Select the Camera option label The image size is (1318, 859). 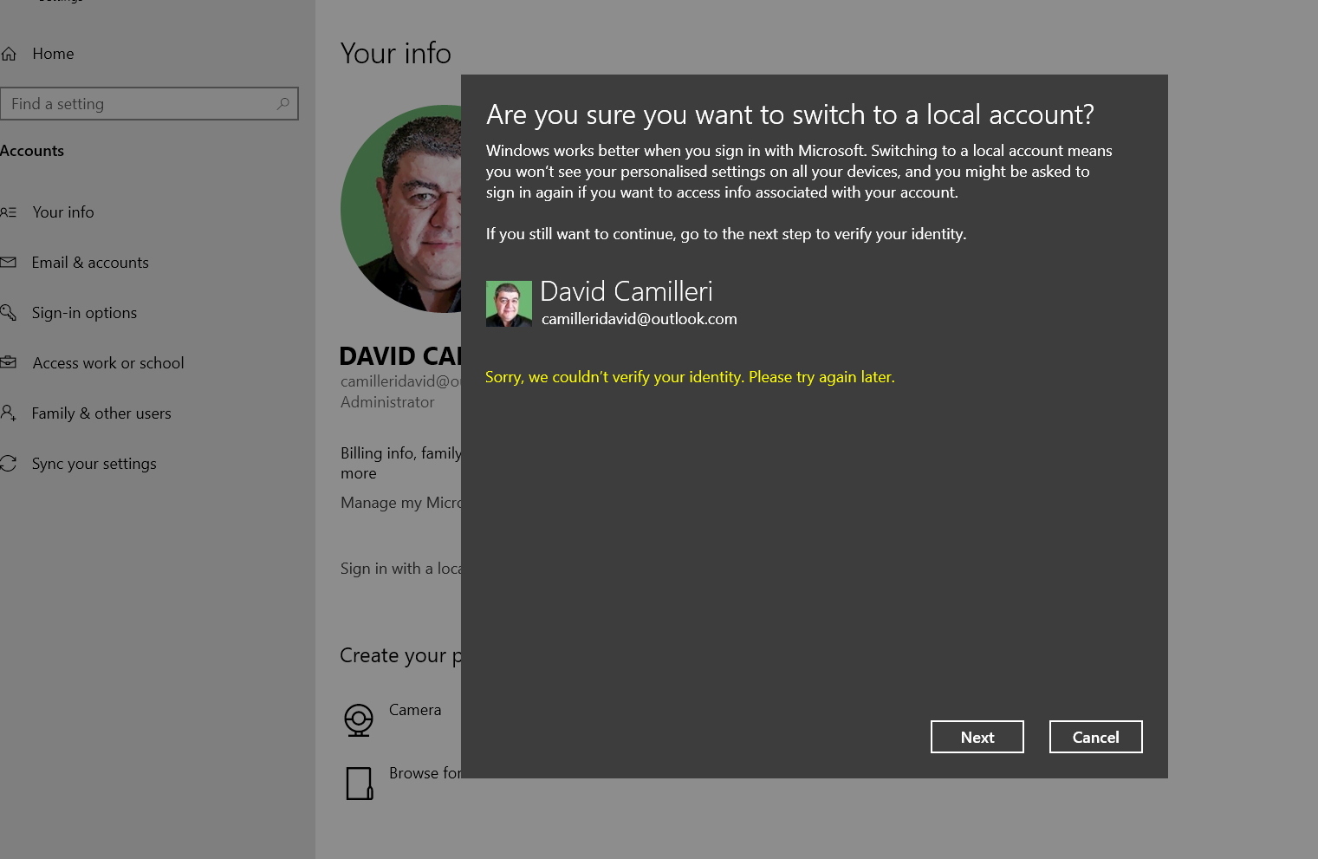pos(415,710)
